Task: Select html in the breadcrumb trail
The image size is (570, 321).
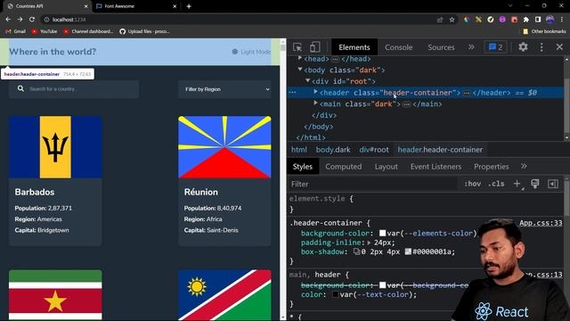Action: click(299, 150)
